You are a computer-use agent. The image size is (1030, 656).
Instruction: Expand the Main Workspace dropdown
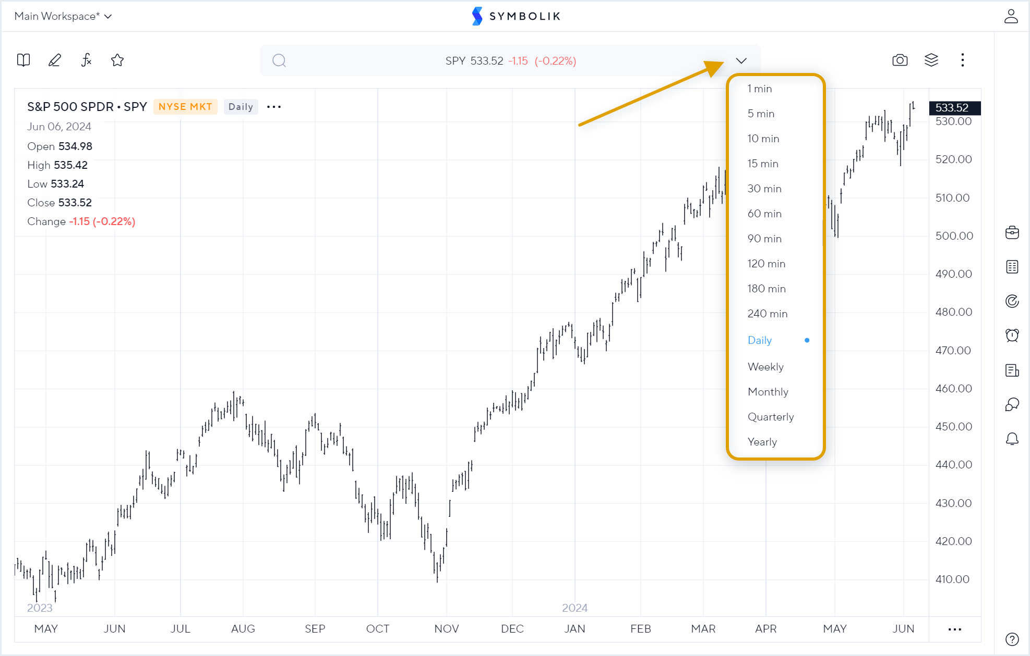(63, 16)
